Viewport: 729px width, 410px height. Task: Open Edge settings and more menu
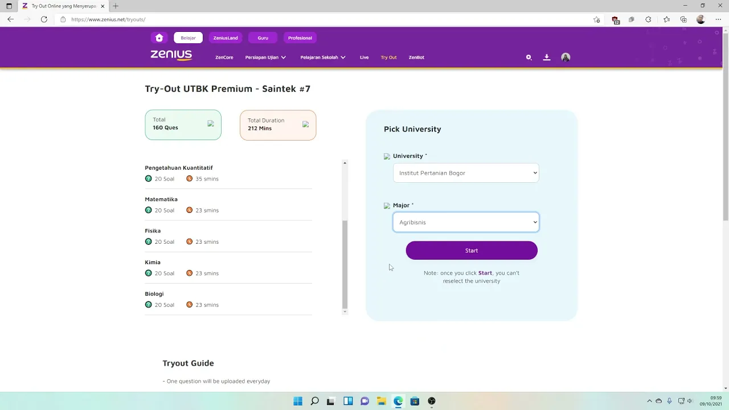coord(717,19)
